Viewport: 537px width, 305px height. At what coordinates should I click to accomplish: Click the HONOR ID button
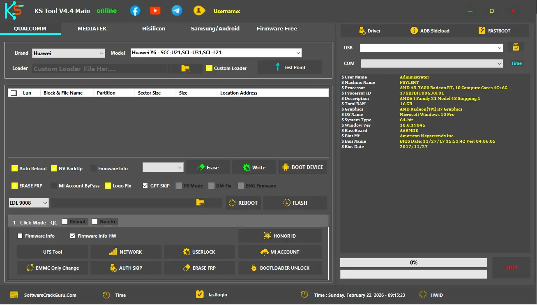(x=280, y=236)
